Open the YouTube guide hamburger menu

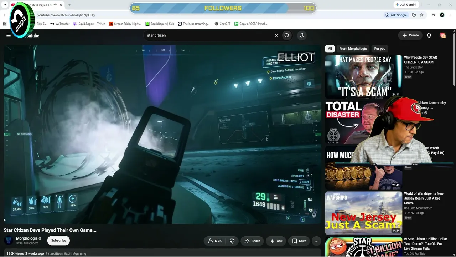click(9, 35)
